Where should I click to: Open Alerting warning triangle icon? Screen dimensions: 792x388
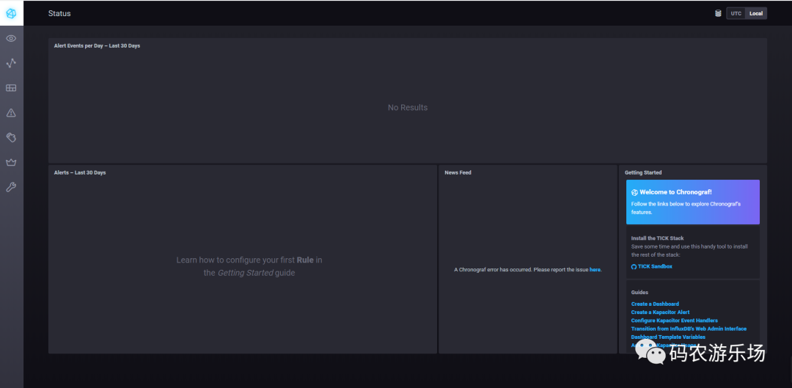[x=11, y=113]
